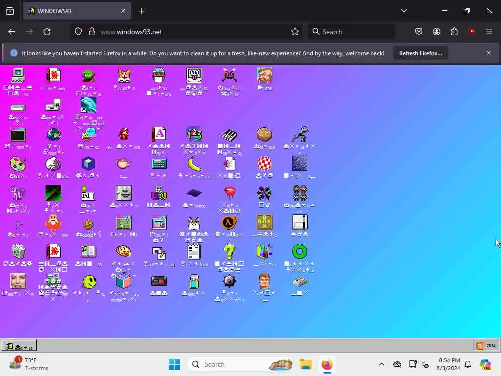Open a new browser tab

click(x=141, y=11)
